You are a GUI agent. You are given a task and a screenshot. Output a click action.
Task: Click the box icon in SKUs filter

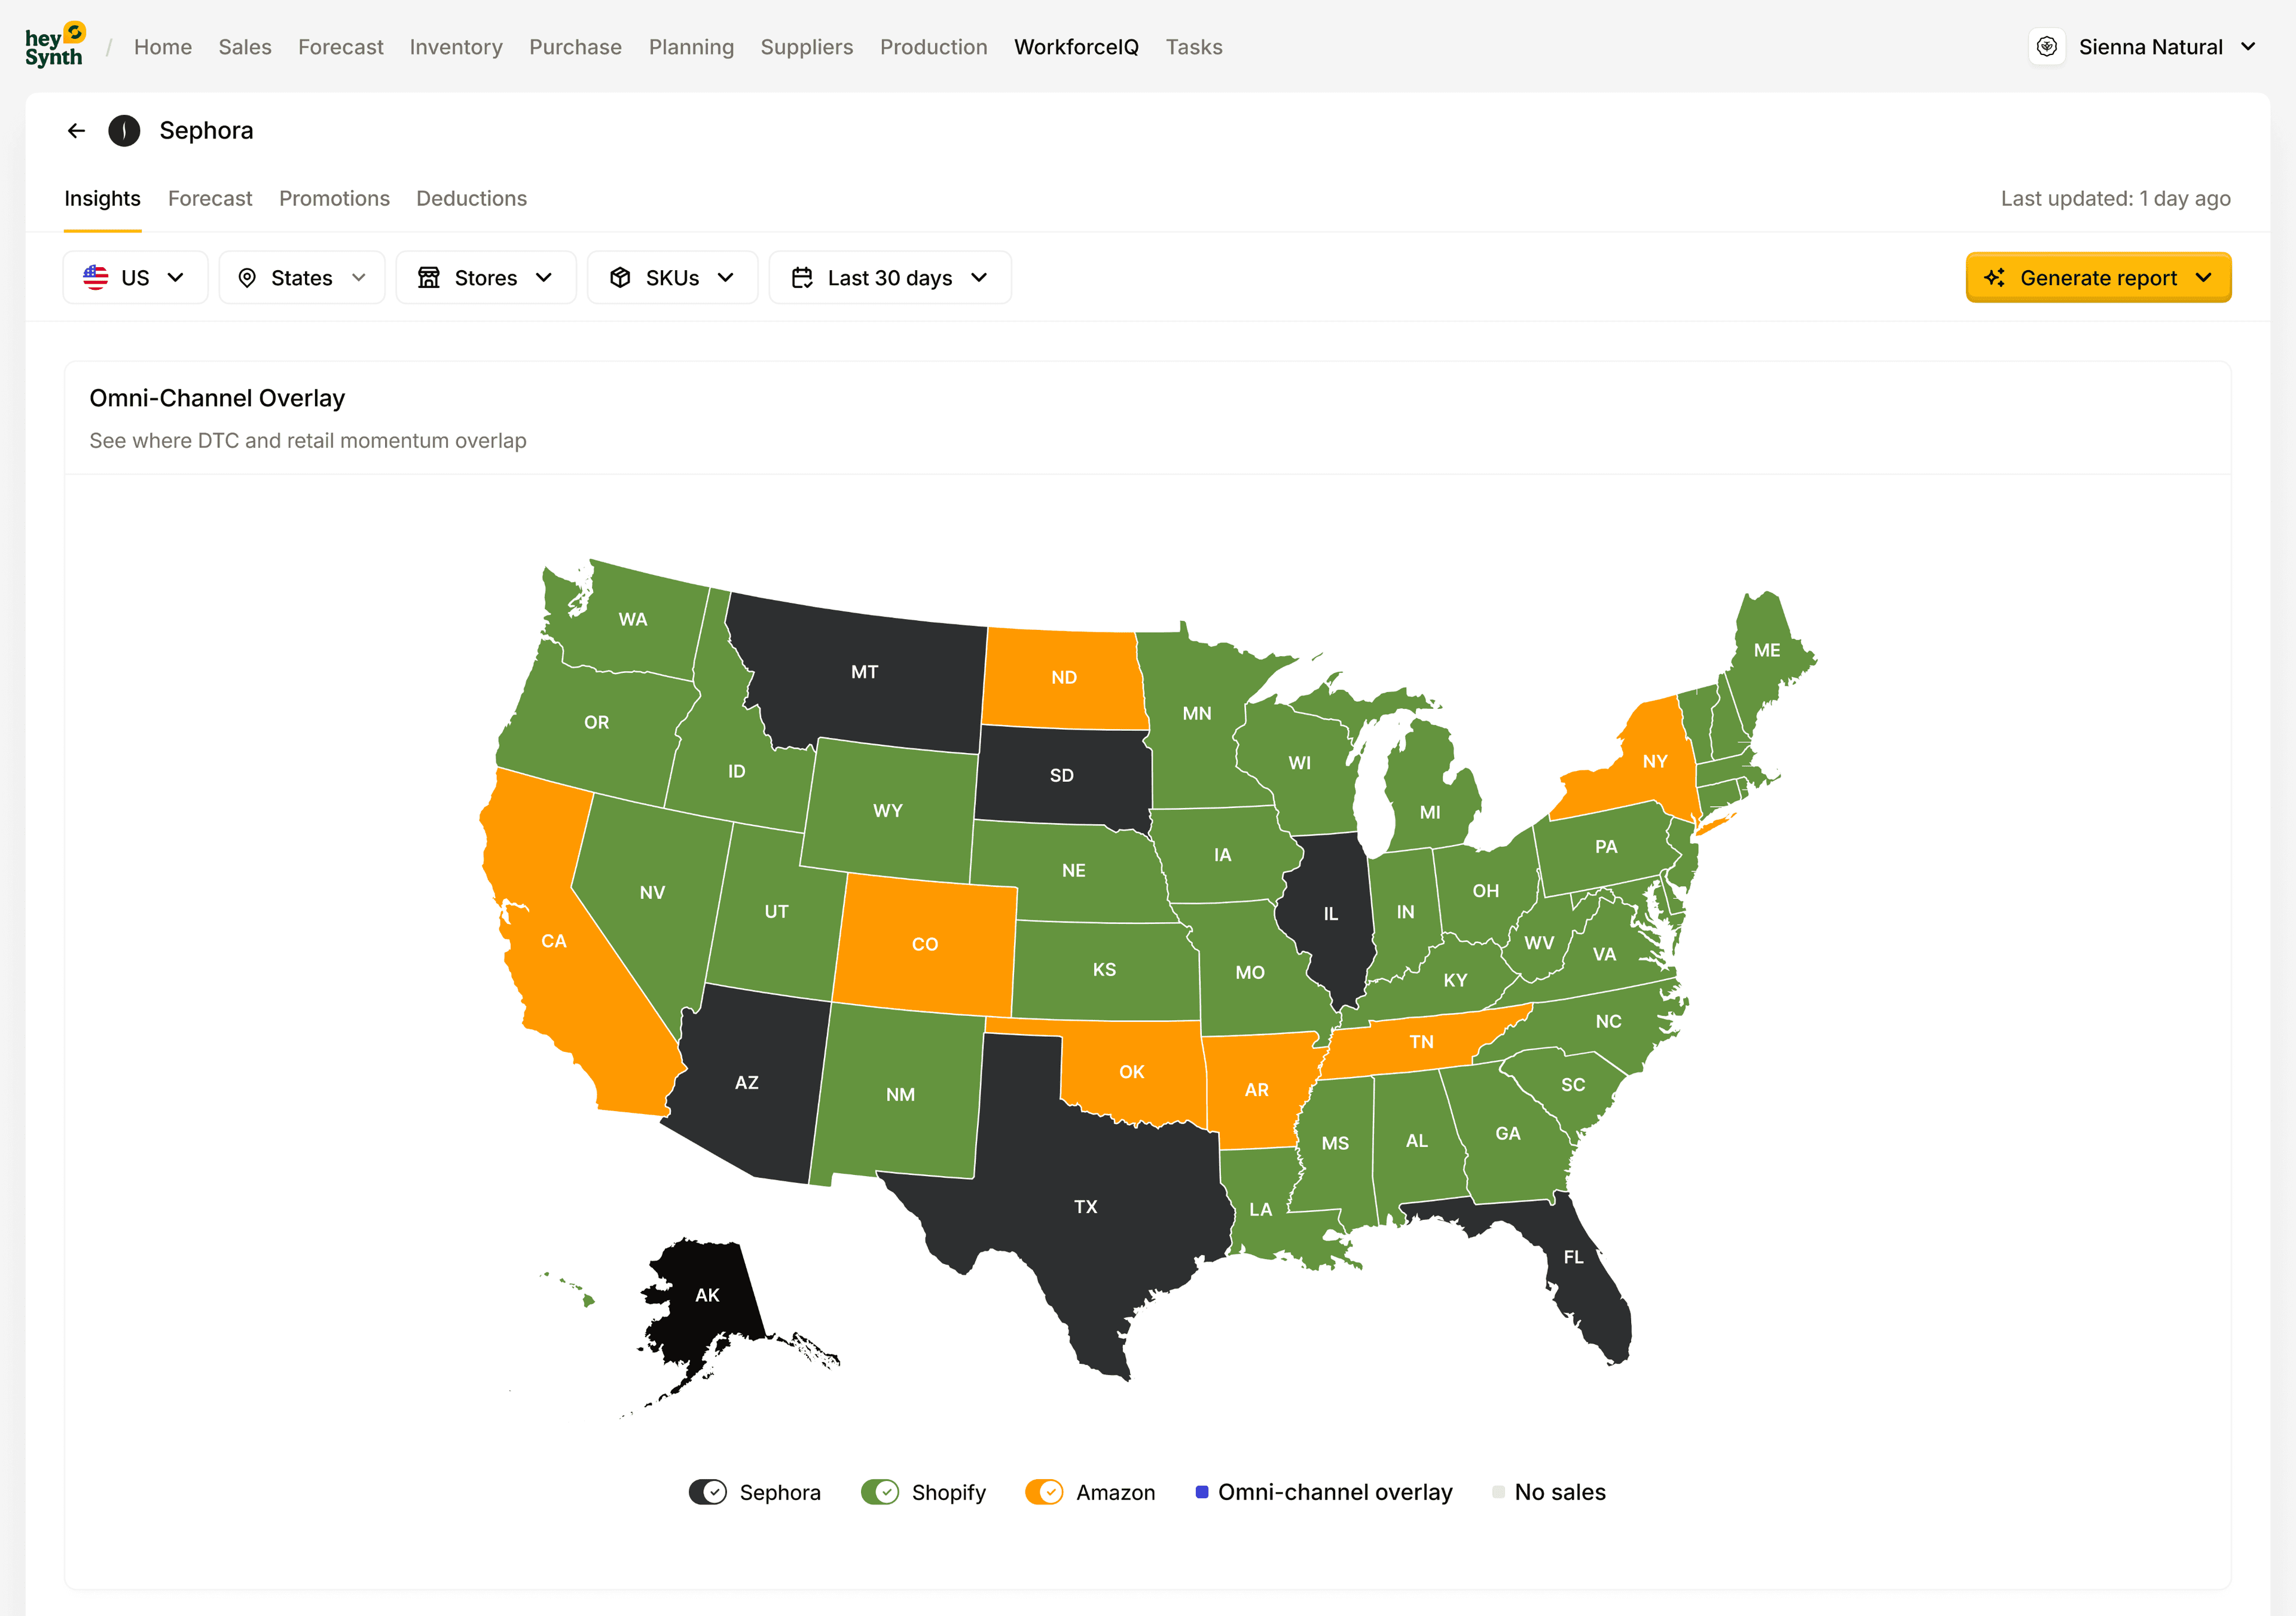(x=620, y=278)
